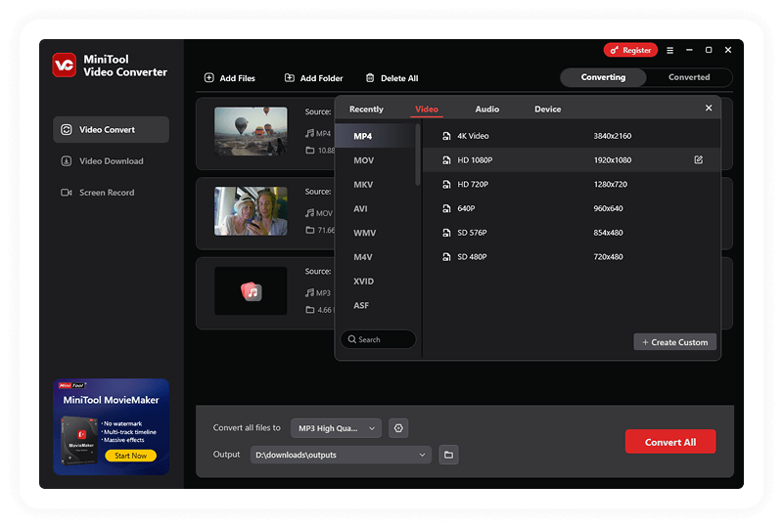The image size is (783, 528).
Task: Expand the output path dropdown
Action: 422,455
